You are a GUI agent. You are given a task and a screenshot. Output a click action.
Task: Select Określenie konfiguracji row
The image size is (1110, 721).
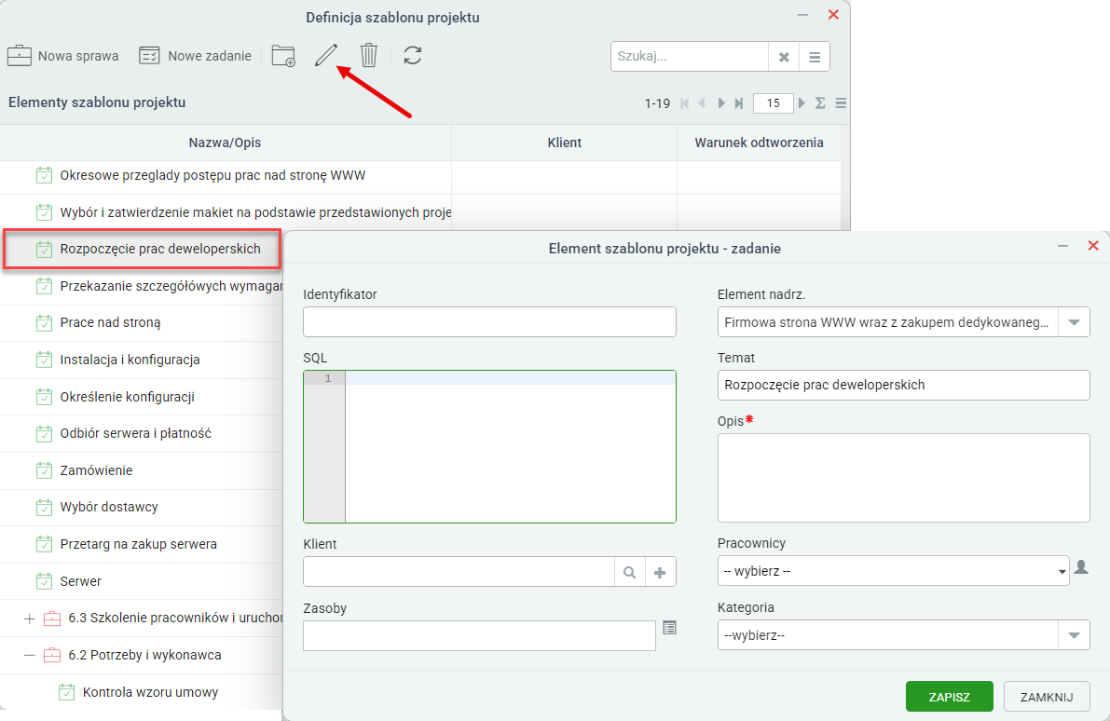click(142, 397)
